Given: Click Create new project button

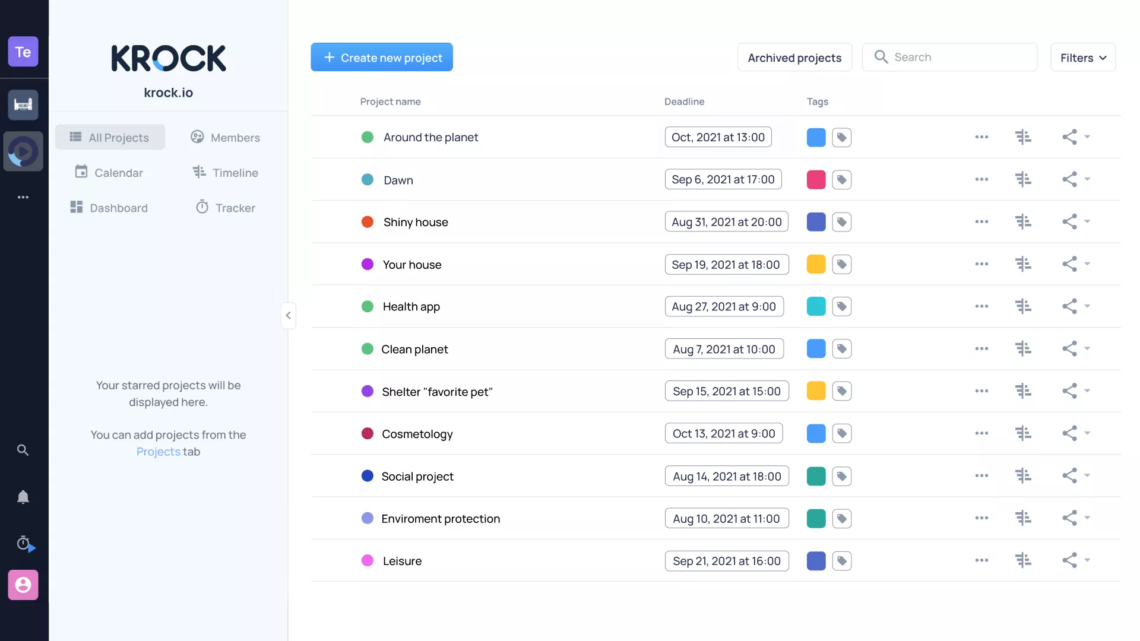Looking at the screenshot, I should click(x=382, y=57).
